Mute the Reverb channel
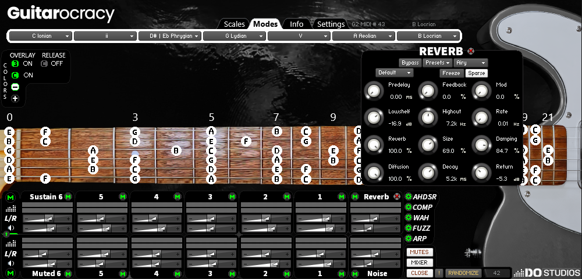This screenshot has height=279, width=582. click(x=355, y=196)
